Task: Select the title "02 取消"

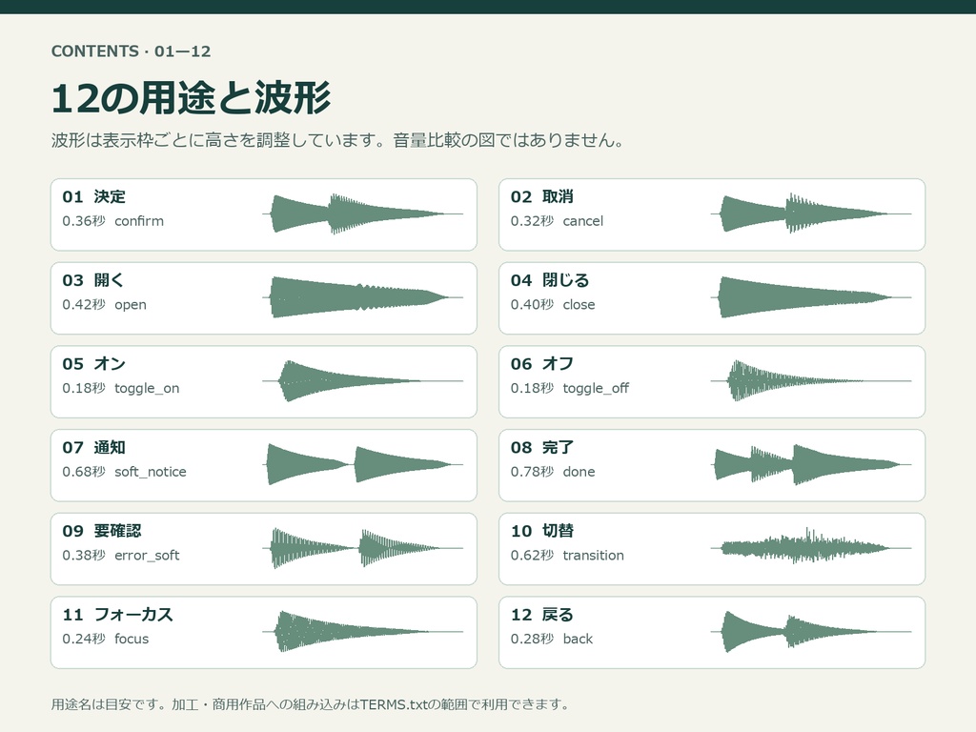Action: 542,196
